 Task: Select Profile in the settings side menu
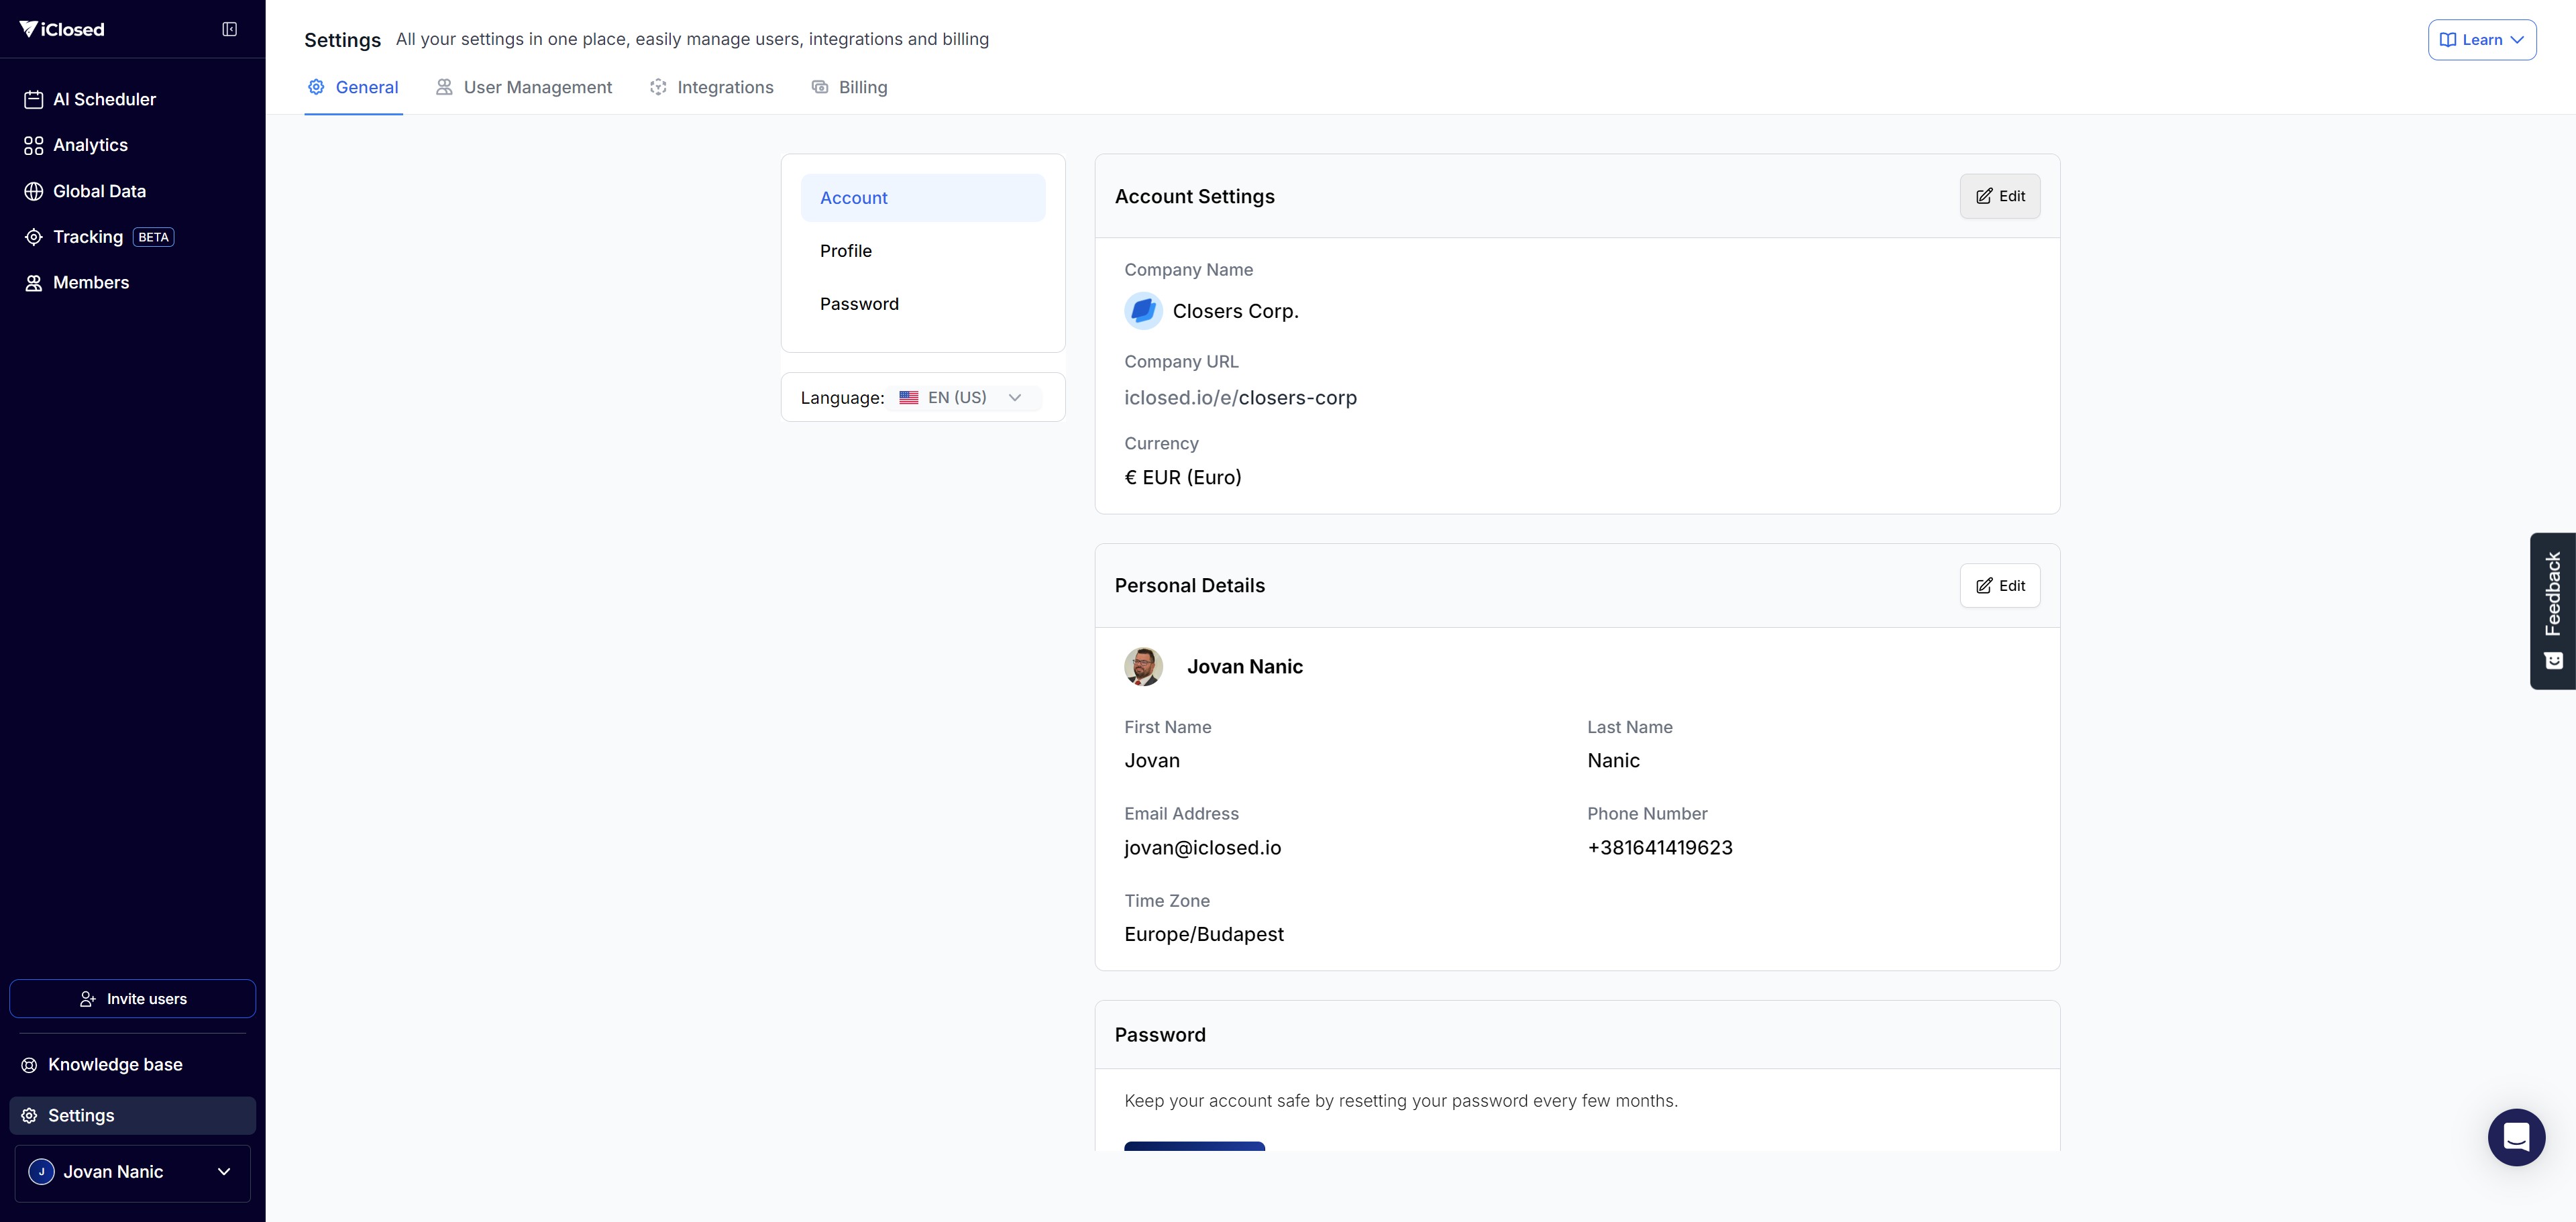[846, 251]
